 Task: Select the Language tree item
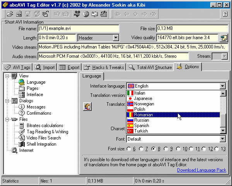[x=36, y=82]
